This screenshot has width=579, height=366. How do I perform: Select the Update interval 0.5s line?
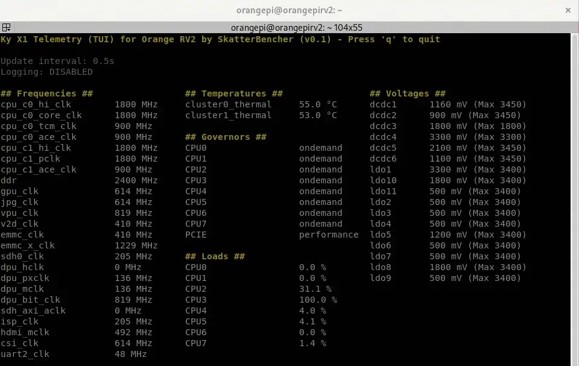(x=58, y=61)
